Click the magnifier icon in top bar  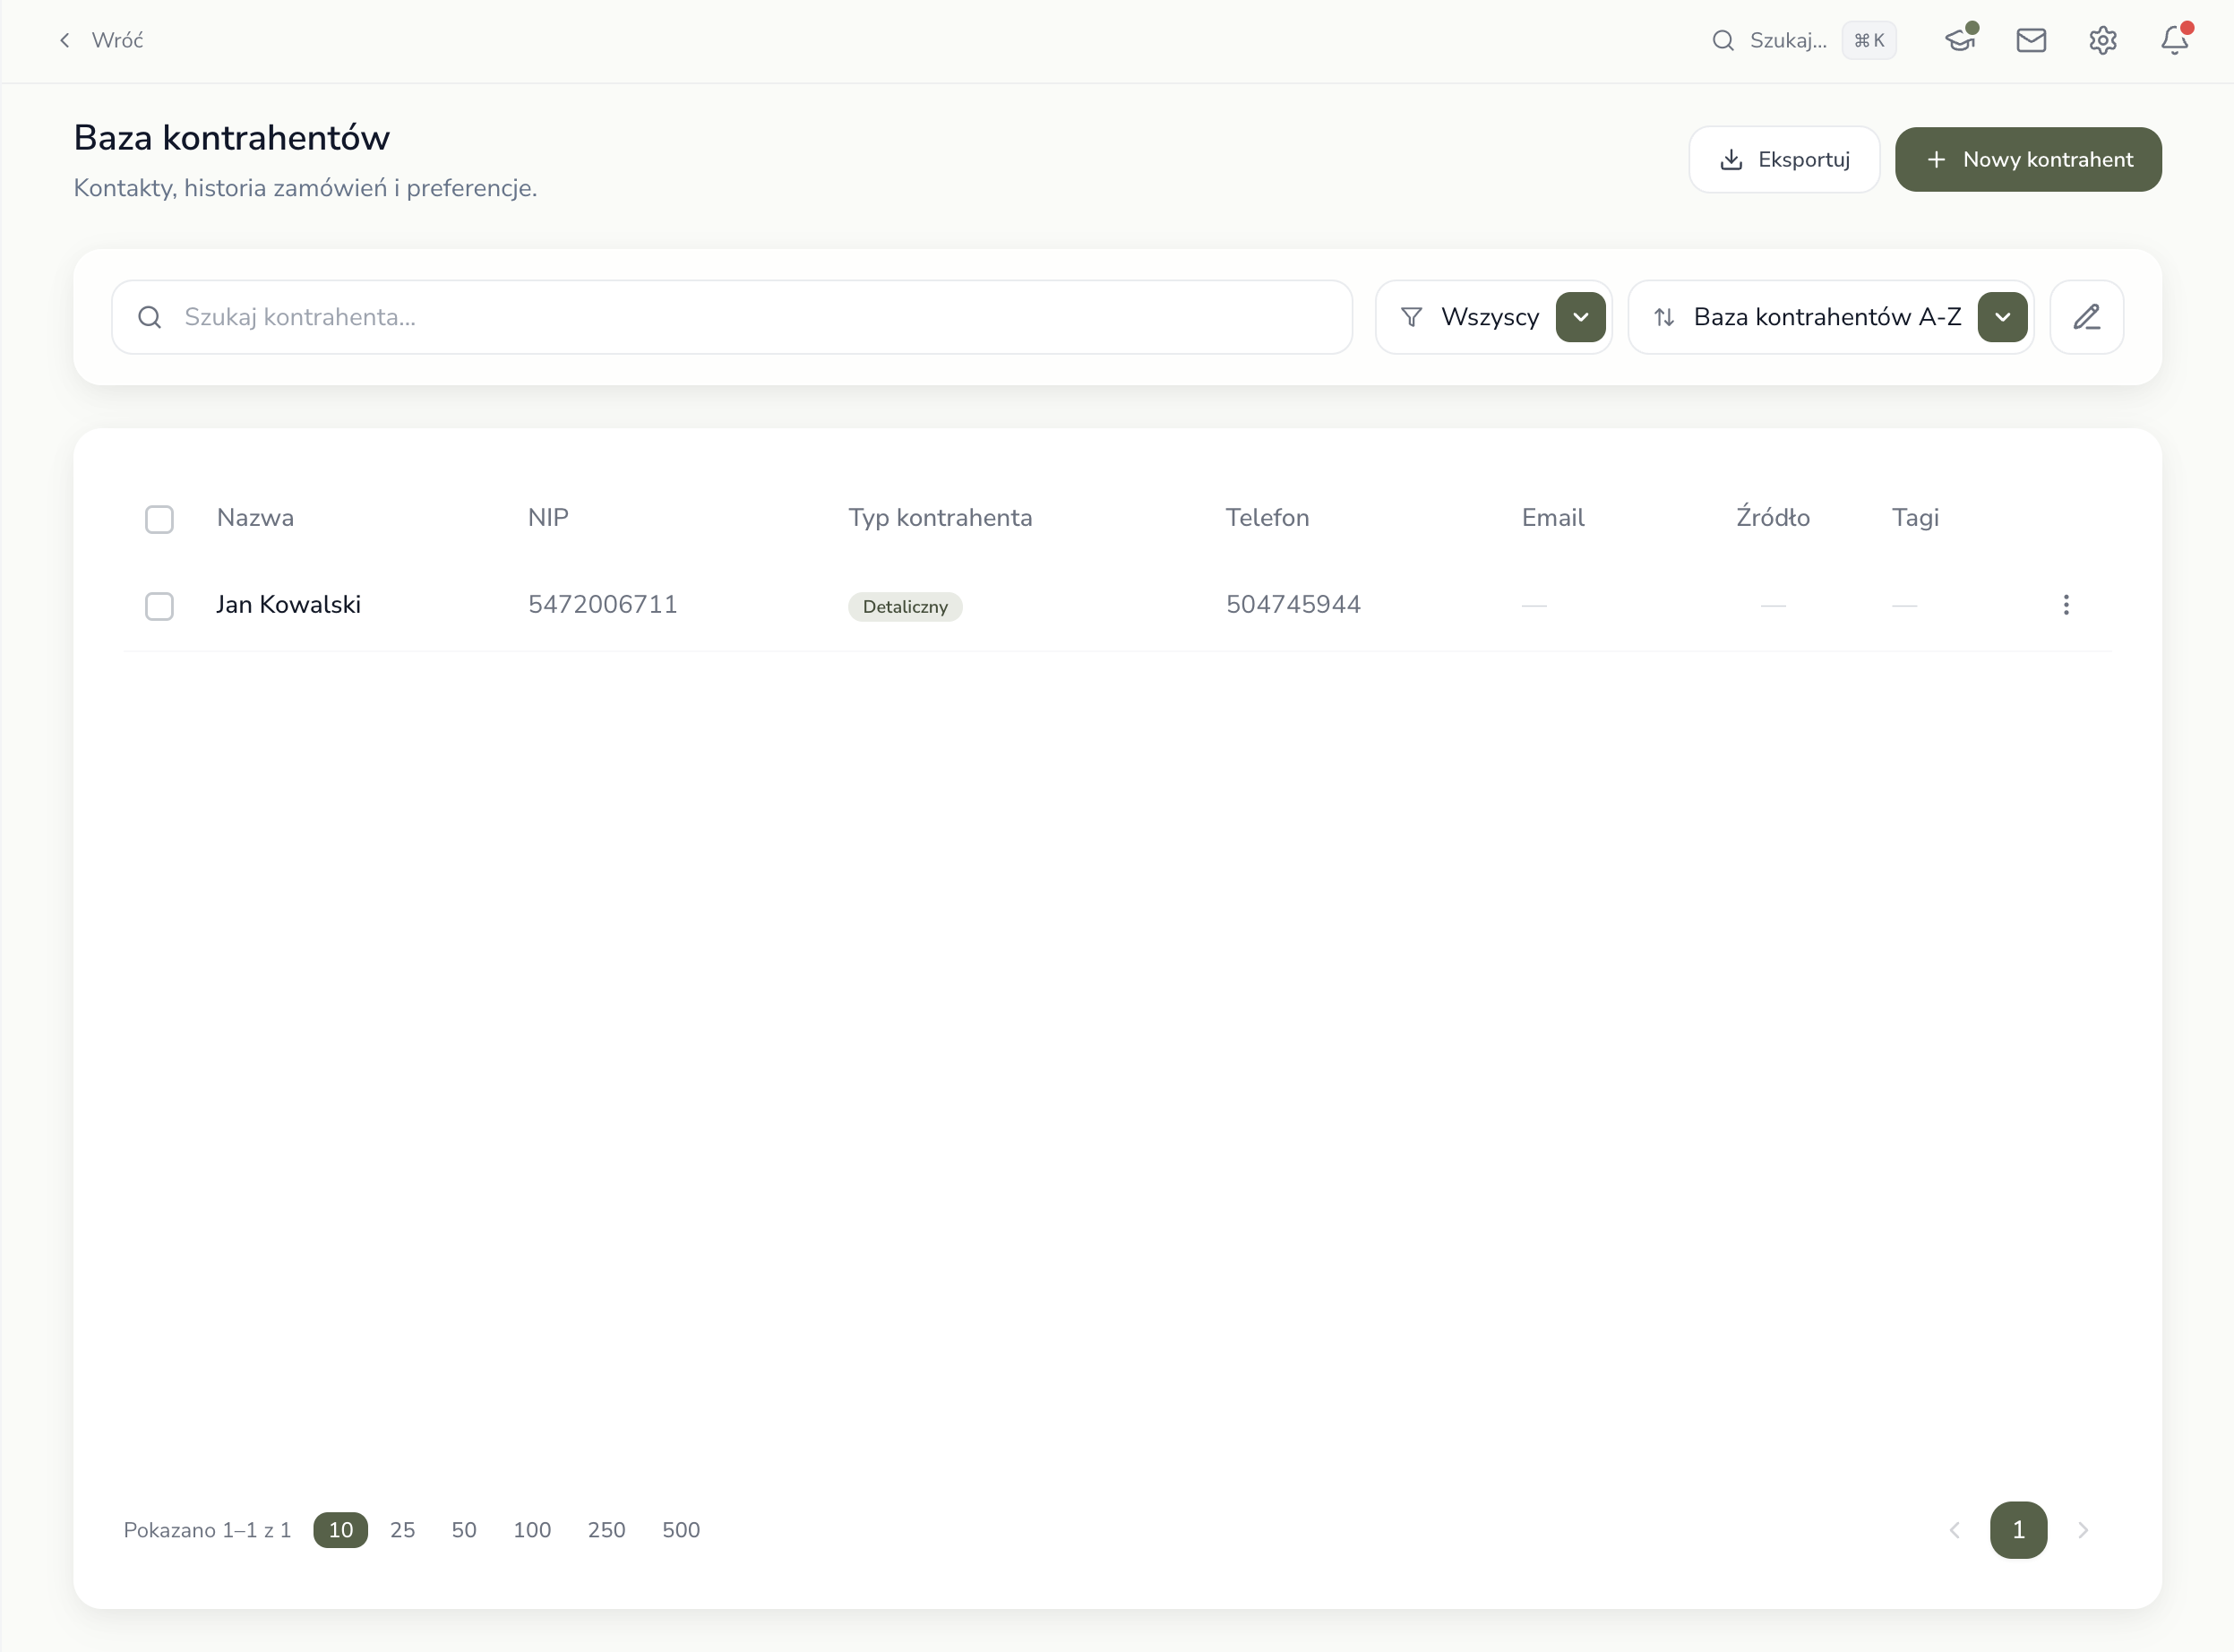pos(1723,40)
